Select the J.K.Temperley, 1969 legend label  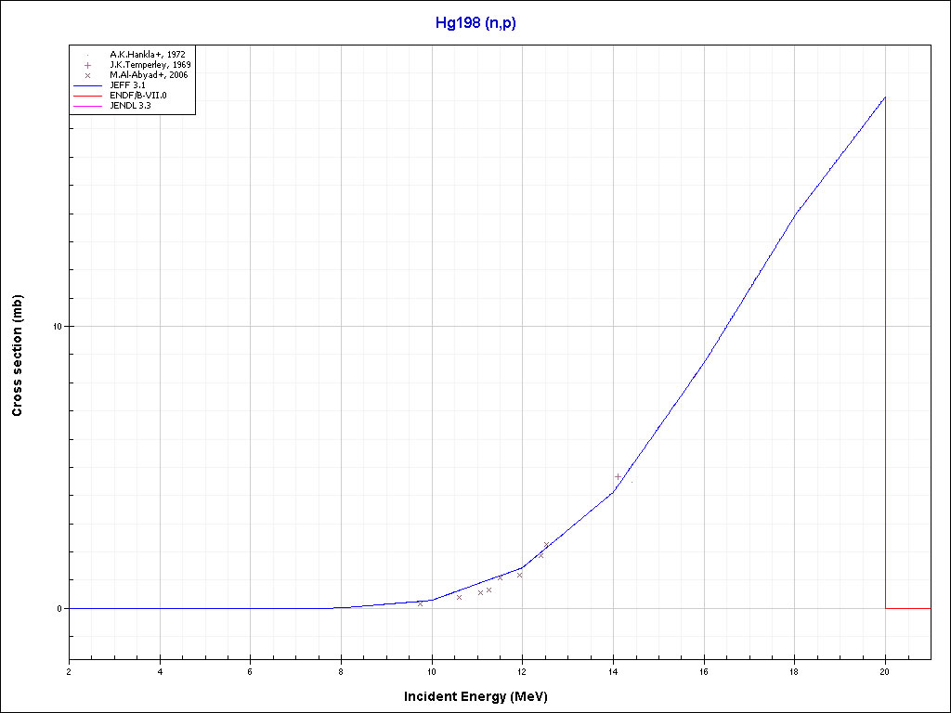point(150,65)
